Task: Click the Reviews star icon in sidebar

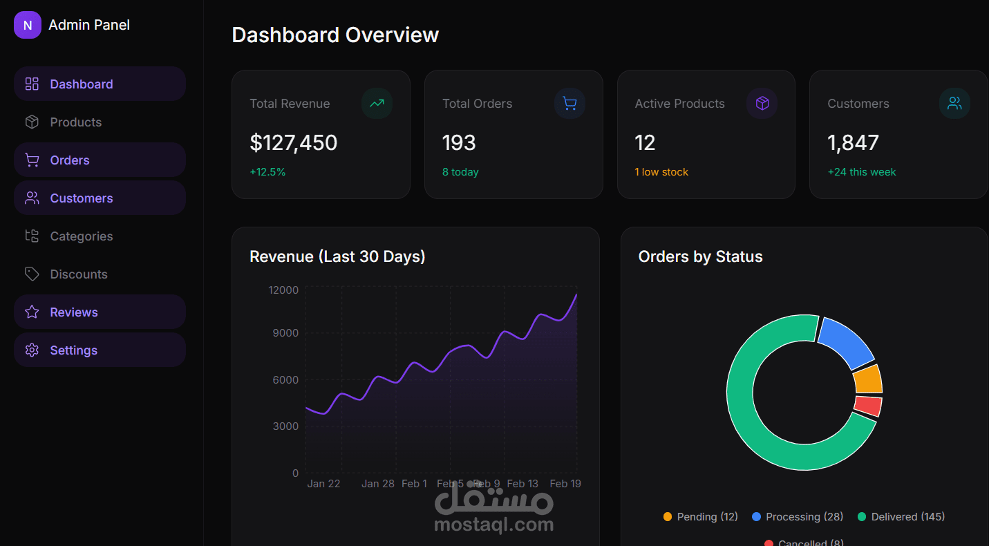Action: (32, 312)
